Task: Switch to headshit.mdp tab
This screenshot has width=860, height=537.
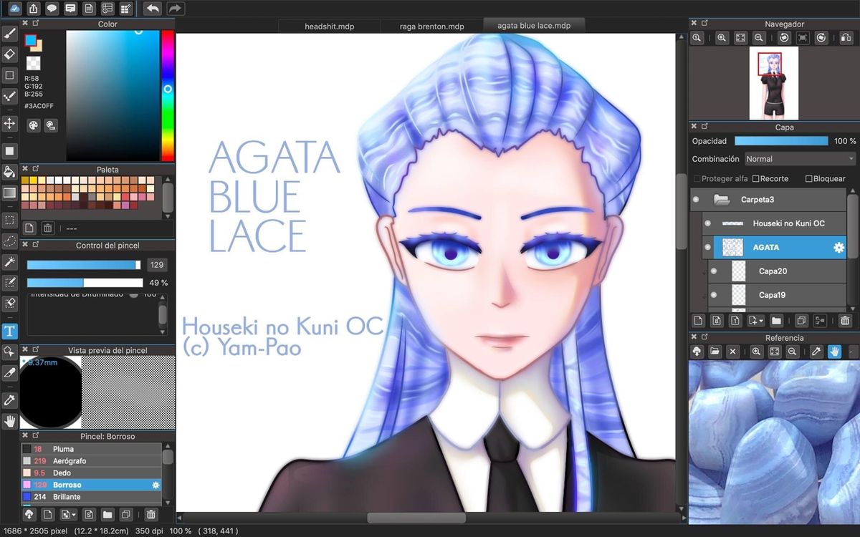Action: (329, 26)
